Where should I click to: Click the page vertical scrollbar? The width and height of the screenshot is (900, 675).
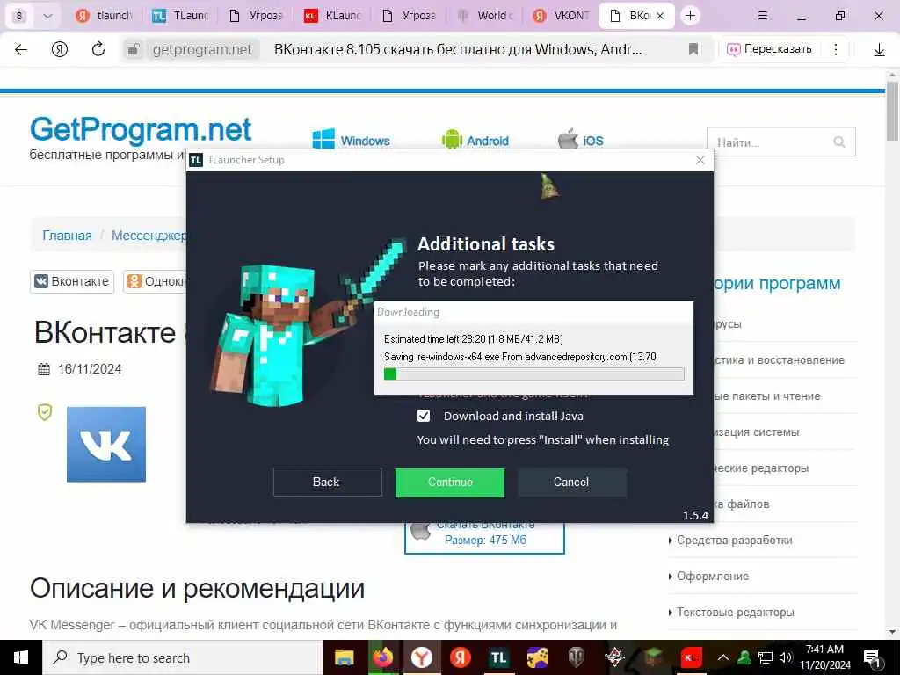[893, 112]
